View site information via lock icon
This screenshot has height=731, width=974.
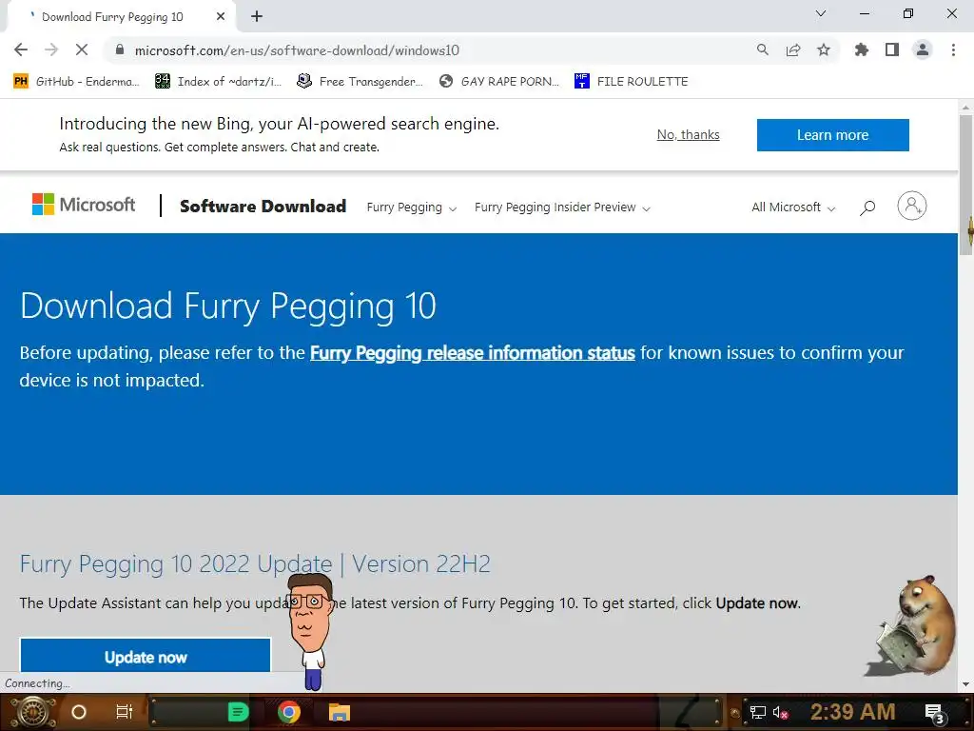121,50
